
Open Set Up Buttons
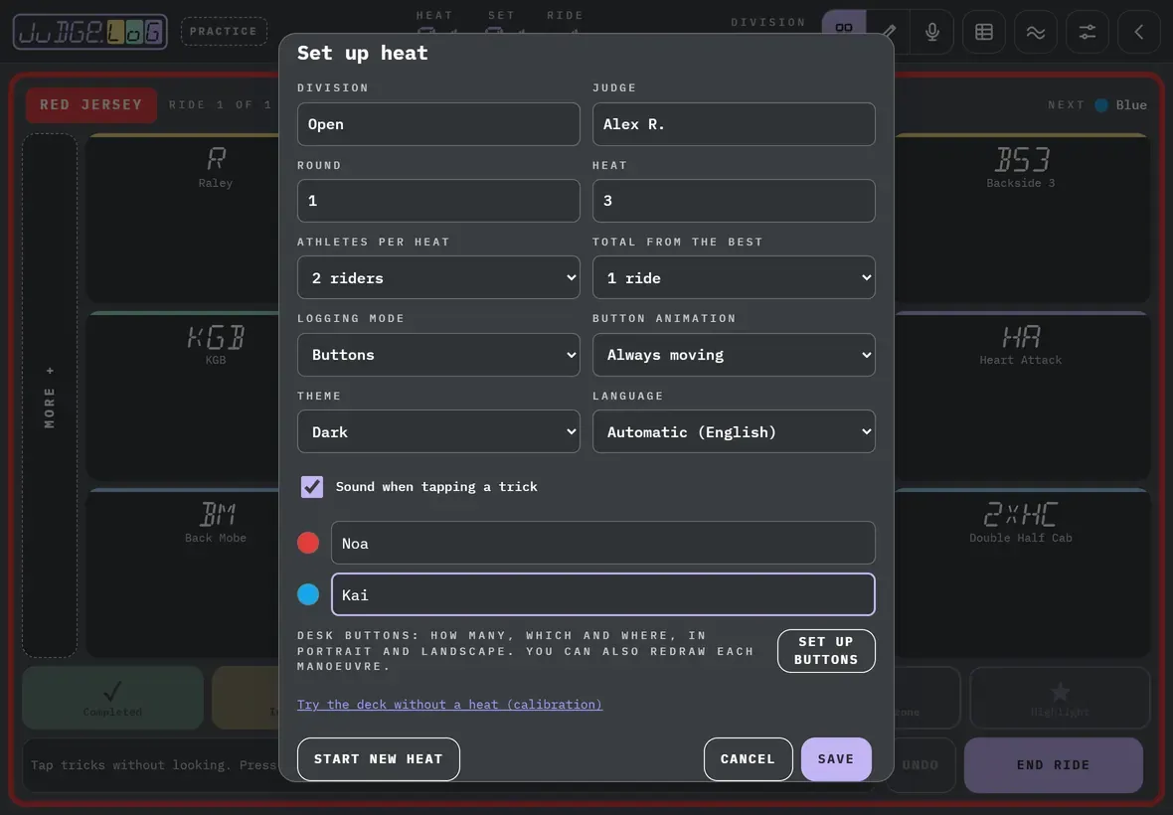coord(826,650)
